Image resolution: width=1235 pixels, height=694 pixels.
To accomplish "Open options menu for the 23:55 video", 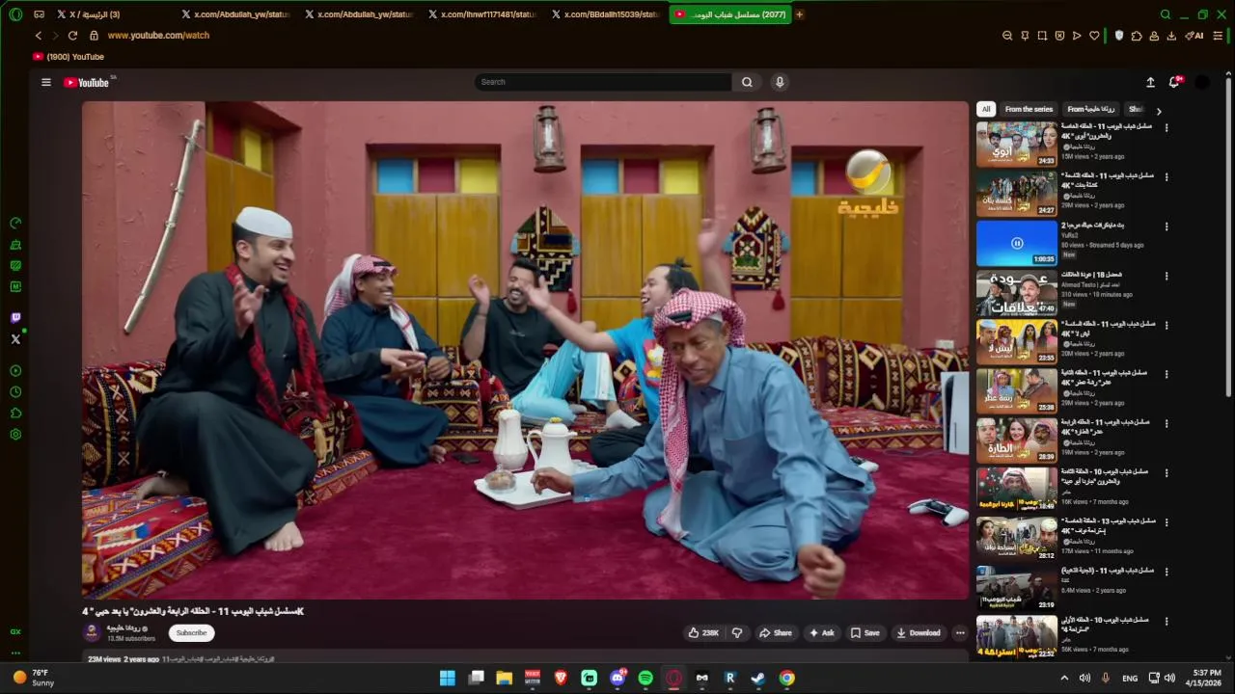I will pyautogui.click(x=1166, y=325).
